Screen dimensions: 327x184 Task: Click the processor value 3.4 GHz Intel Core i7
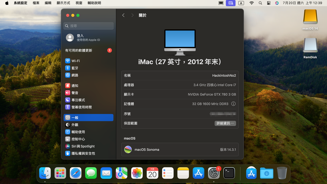pos(215,85)
